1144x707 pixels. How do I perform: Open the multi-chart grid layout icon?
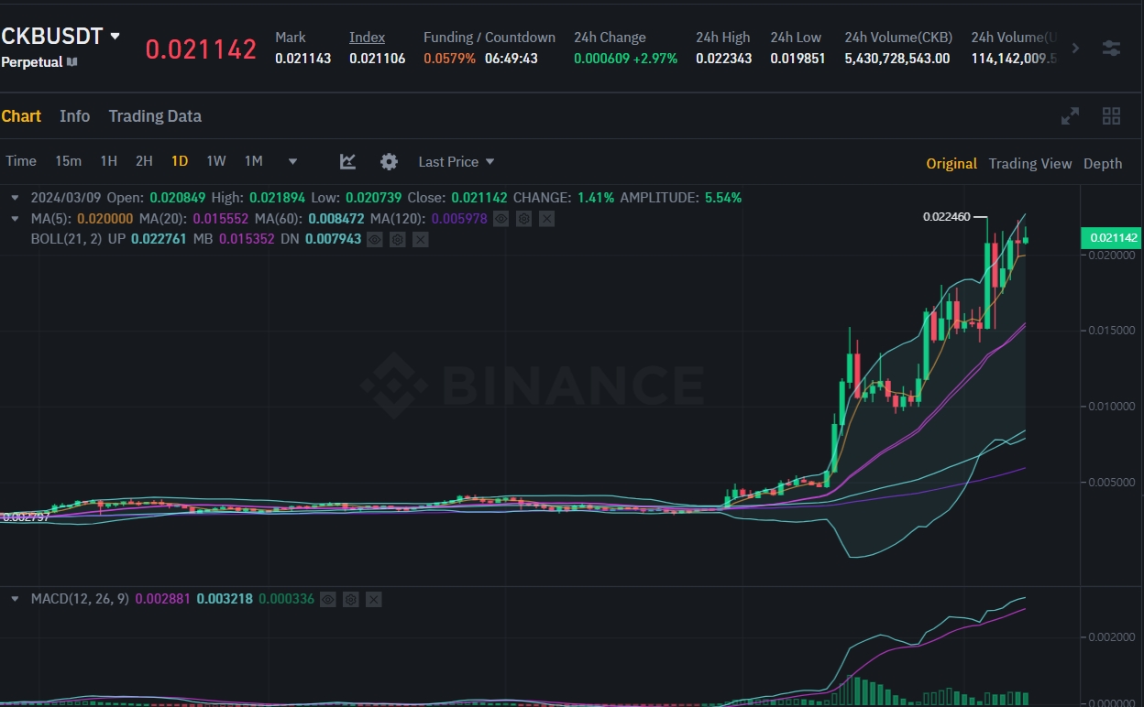pyautogui.click(x=1111, y=116)
